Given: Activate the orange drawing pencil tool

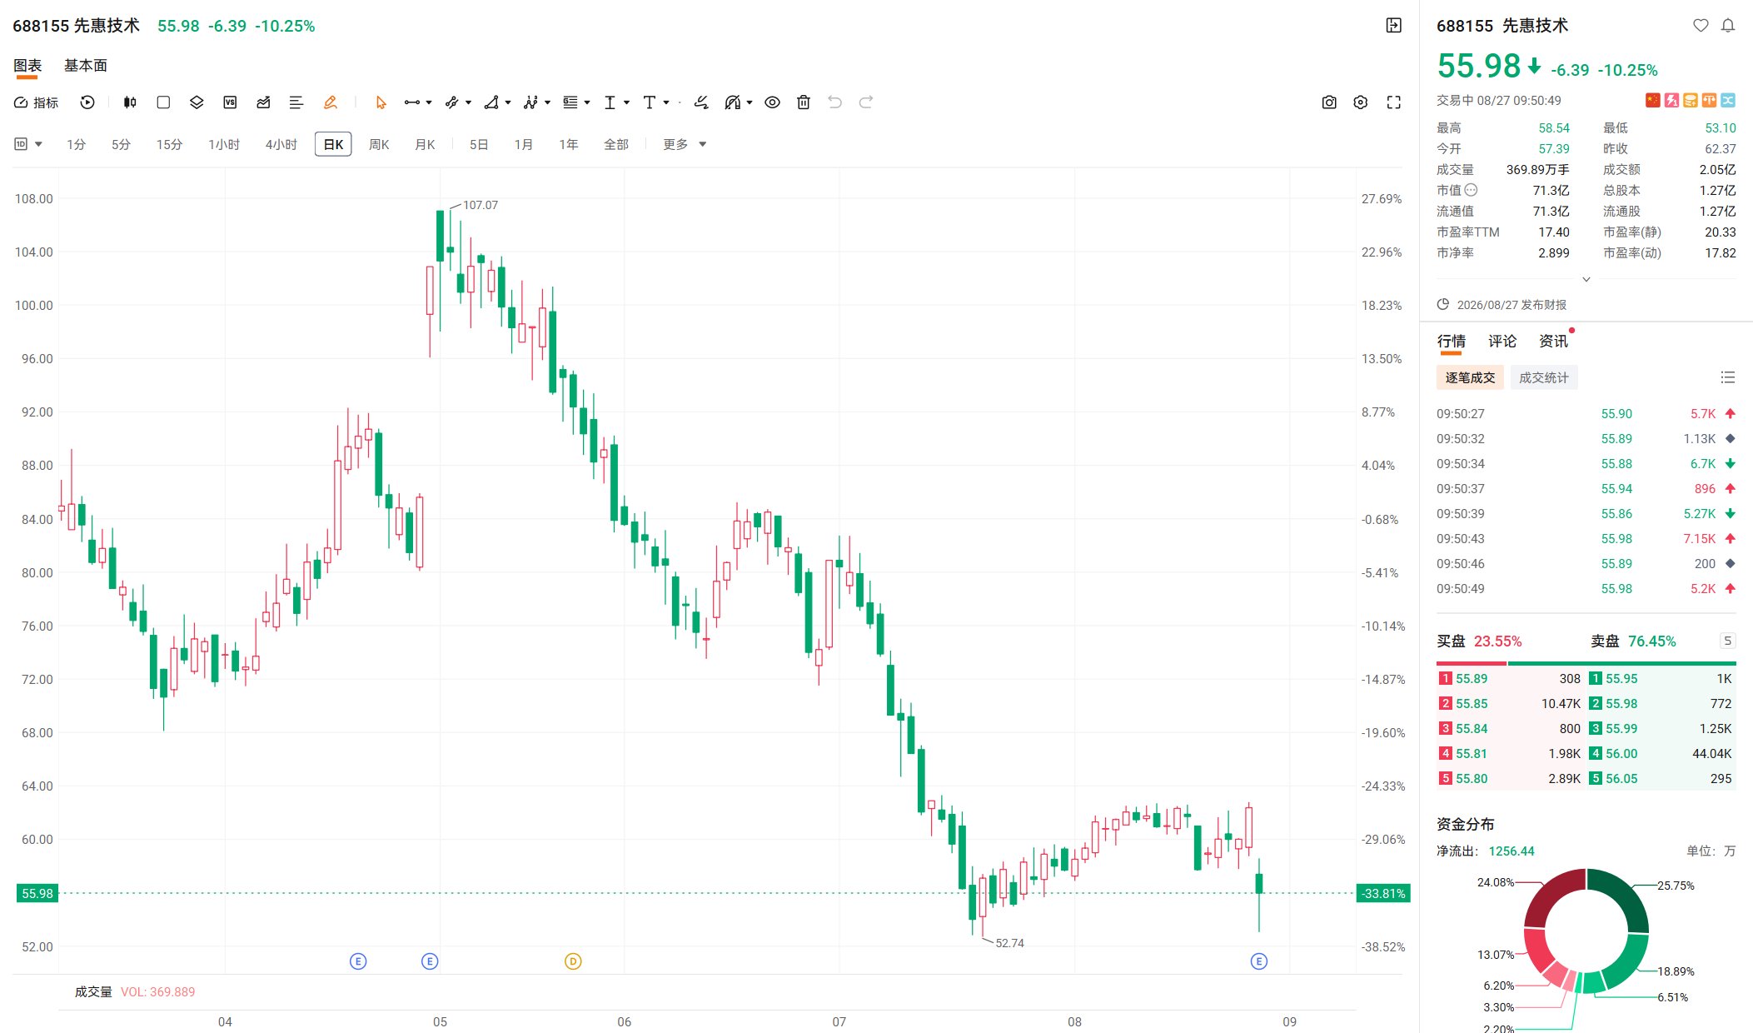Looking at the screenshot, I should 331,102.
